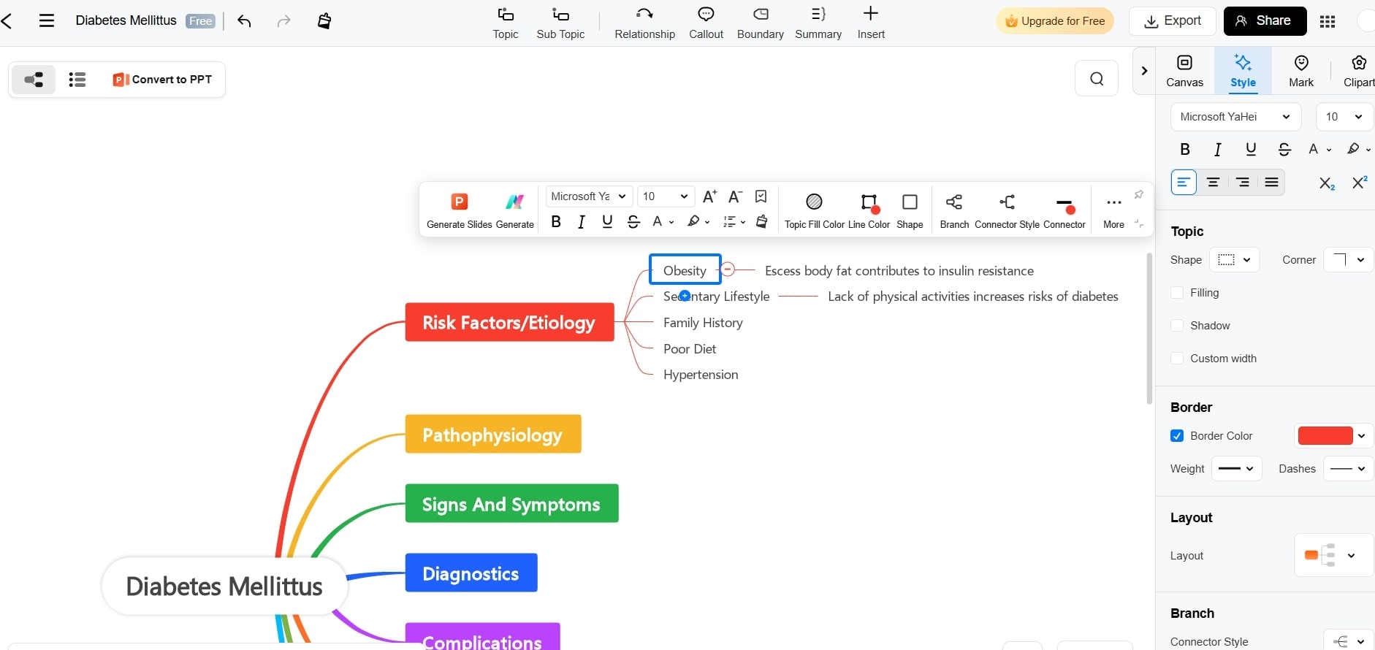
Task: Add a Sub Topic from top toolbar
Action: tap(560, 23)
